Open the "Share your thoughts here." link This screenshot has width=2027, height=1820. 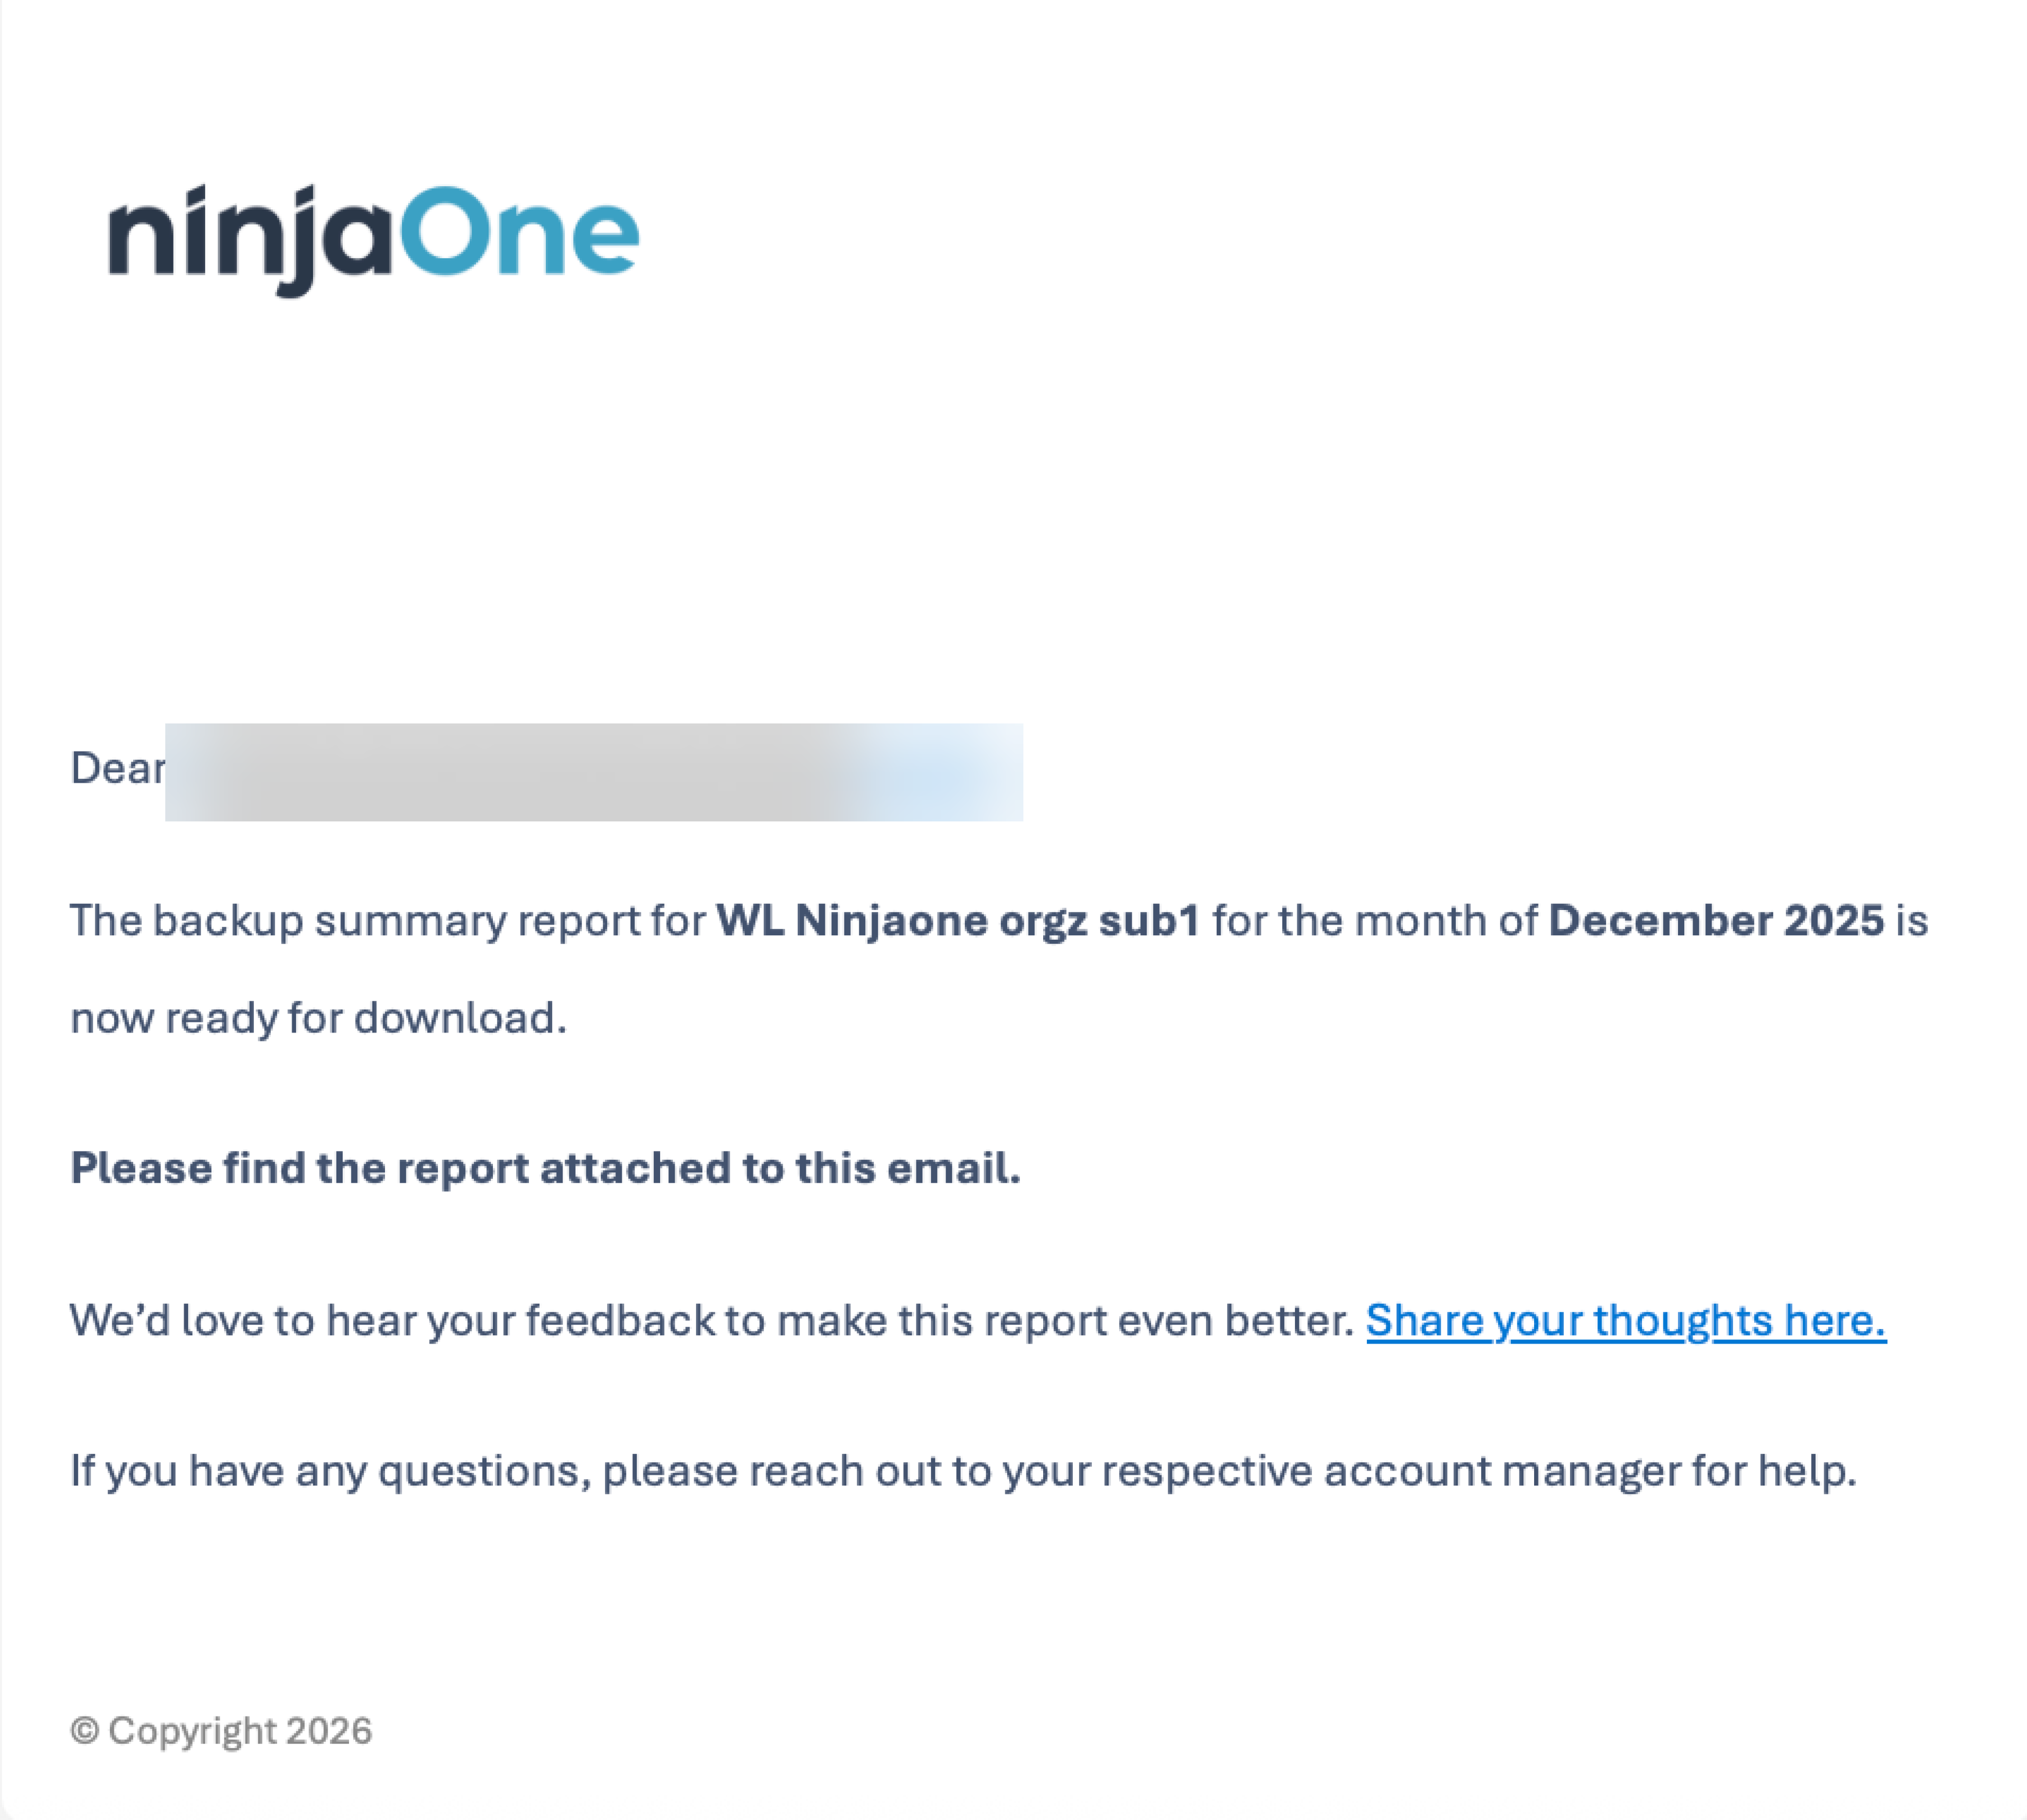point(1625,1321)
